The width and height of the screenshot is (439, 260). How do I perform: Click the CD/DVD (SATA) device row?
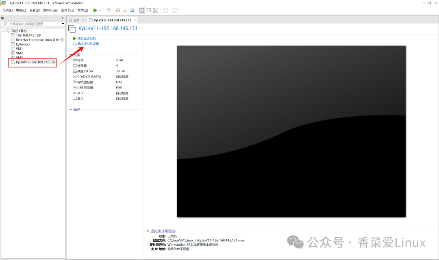click(x=106, y=77)
